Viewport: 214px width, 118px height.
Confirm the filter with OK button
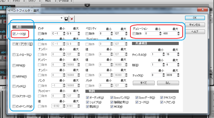[x=195, y=18]
